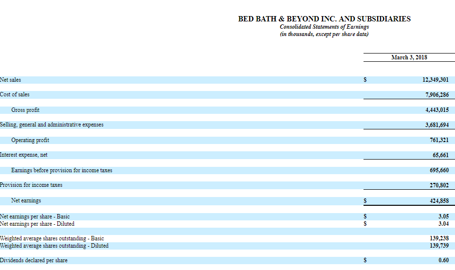Select the pre-tax earnings value 695,660
Screen dimensions: 455x270
click(439, 170)
